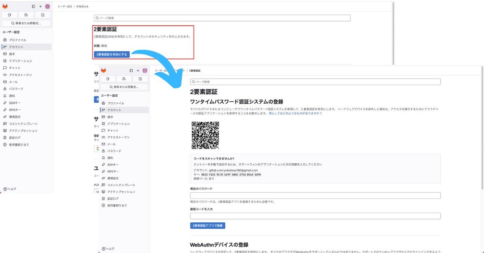Open コメントテンプレート in the front window sidebar
The image size is (484, 253).
125,185
